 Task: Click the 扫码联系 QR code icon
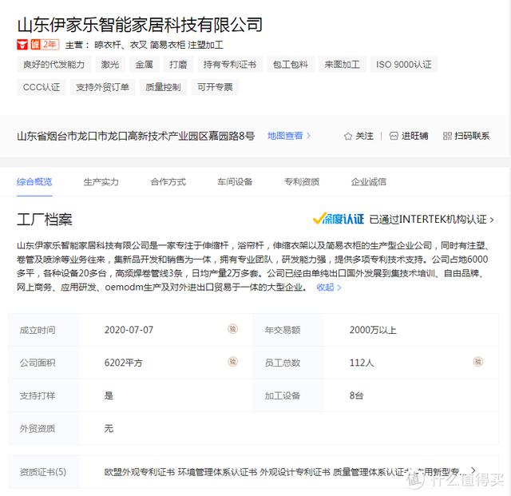(446, 137)
